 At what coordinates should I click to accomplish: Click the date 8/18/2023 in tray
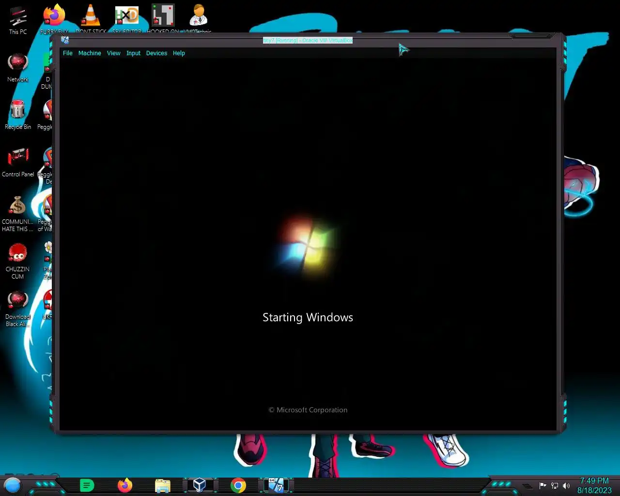tap(594, 490)
